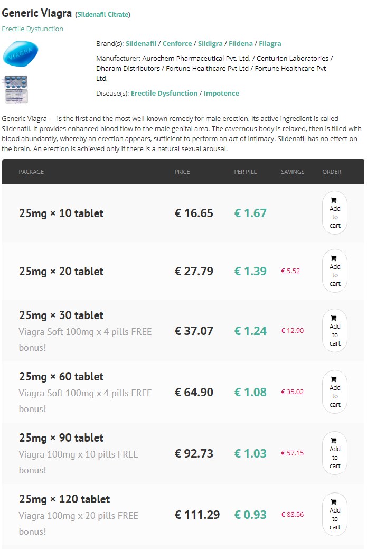Viewport: 367px width, 549px height.
Task: Select the Filagra brand link
Action: pyautogui.click(x=270, y=43)
